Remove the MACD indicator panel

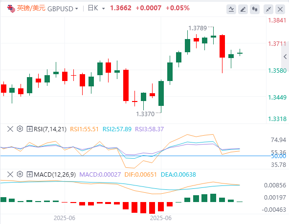10,174
